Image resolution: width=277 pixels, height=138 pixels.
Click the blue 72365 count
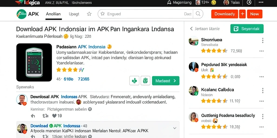click(84, 79)
